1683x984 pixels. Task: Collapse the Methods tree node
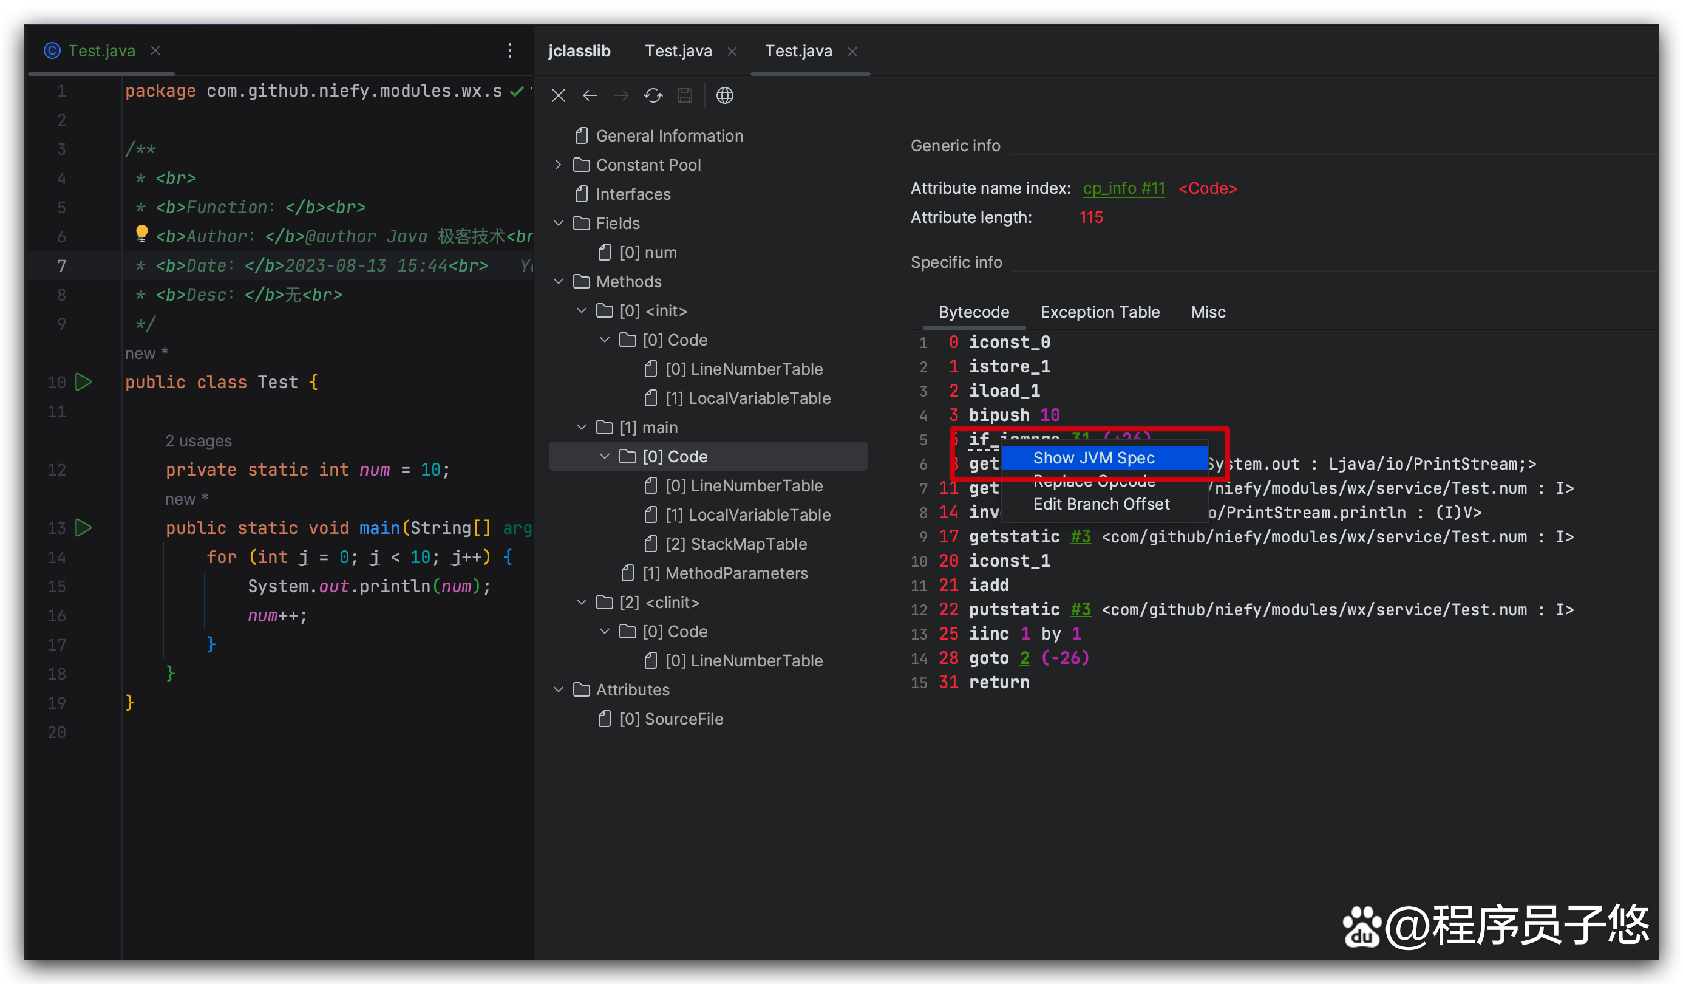pyautogui.click(x=559, y=281)
